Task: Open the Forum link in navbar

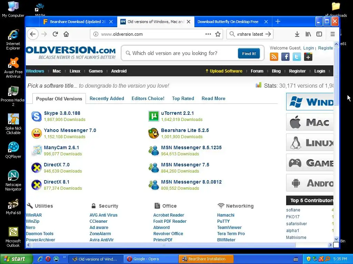Action: [257, 71]
